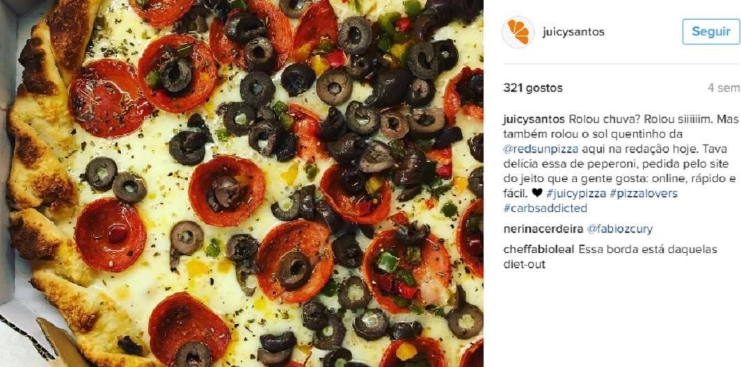Click the pepperoni pizza photo
Viewport: 741px width, 367px height.
241,183
